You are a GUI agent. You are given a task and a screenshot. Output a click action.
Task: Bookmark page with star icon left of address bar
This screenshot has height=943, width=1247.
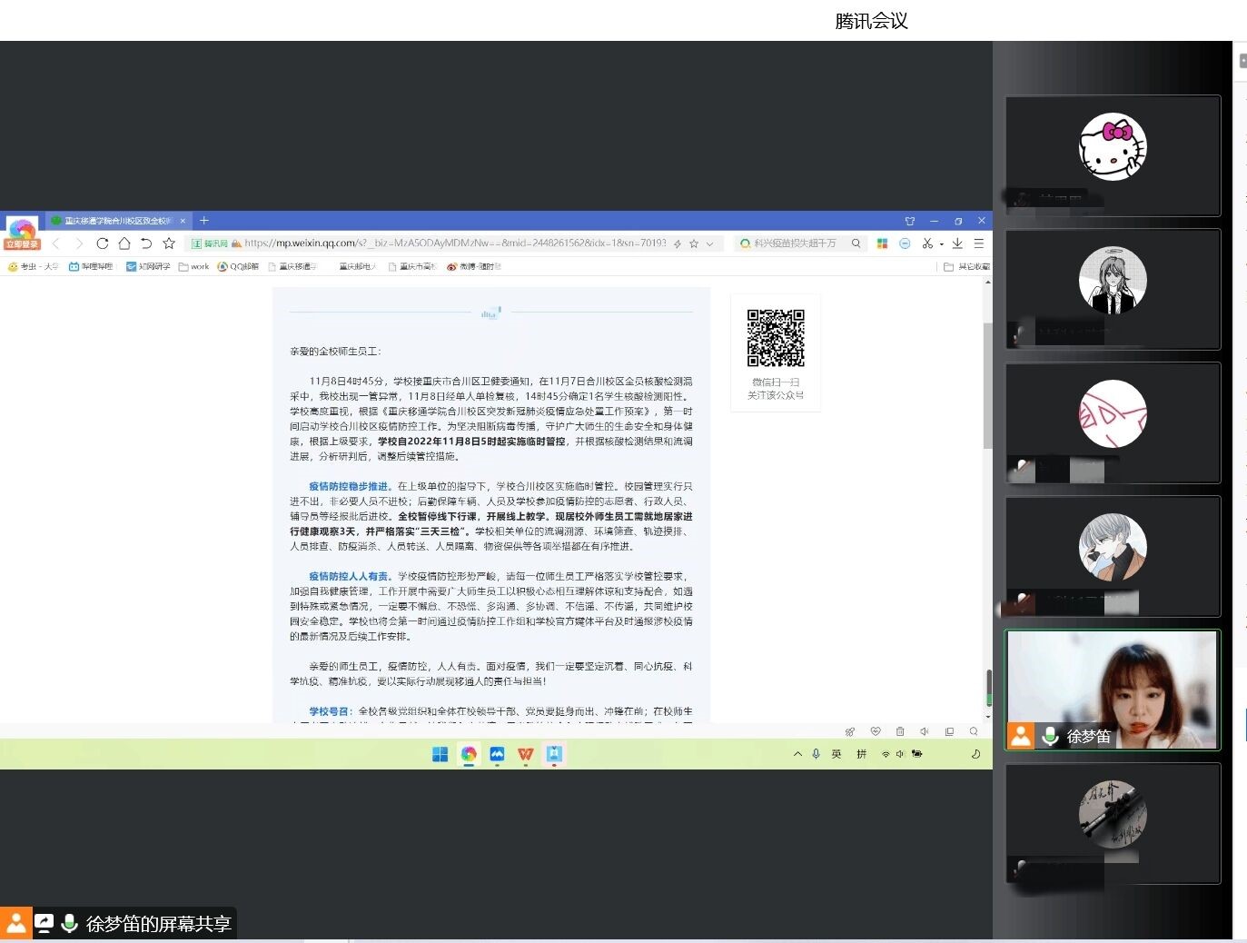[169, 243]
